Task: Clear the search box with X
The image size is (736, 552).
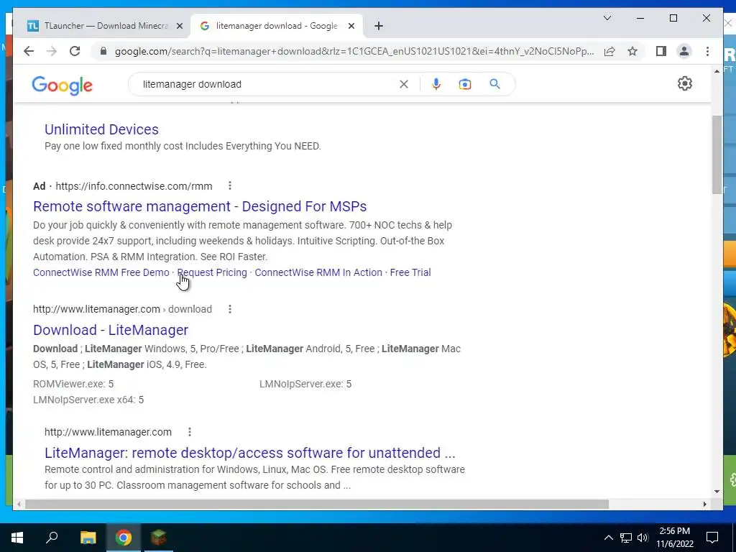Action: click(x=404, y=84)
